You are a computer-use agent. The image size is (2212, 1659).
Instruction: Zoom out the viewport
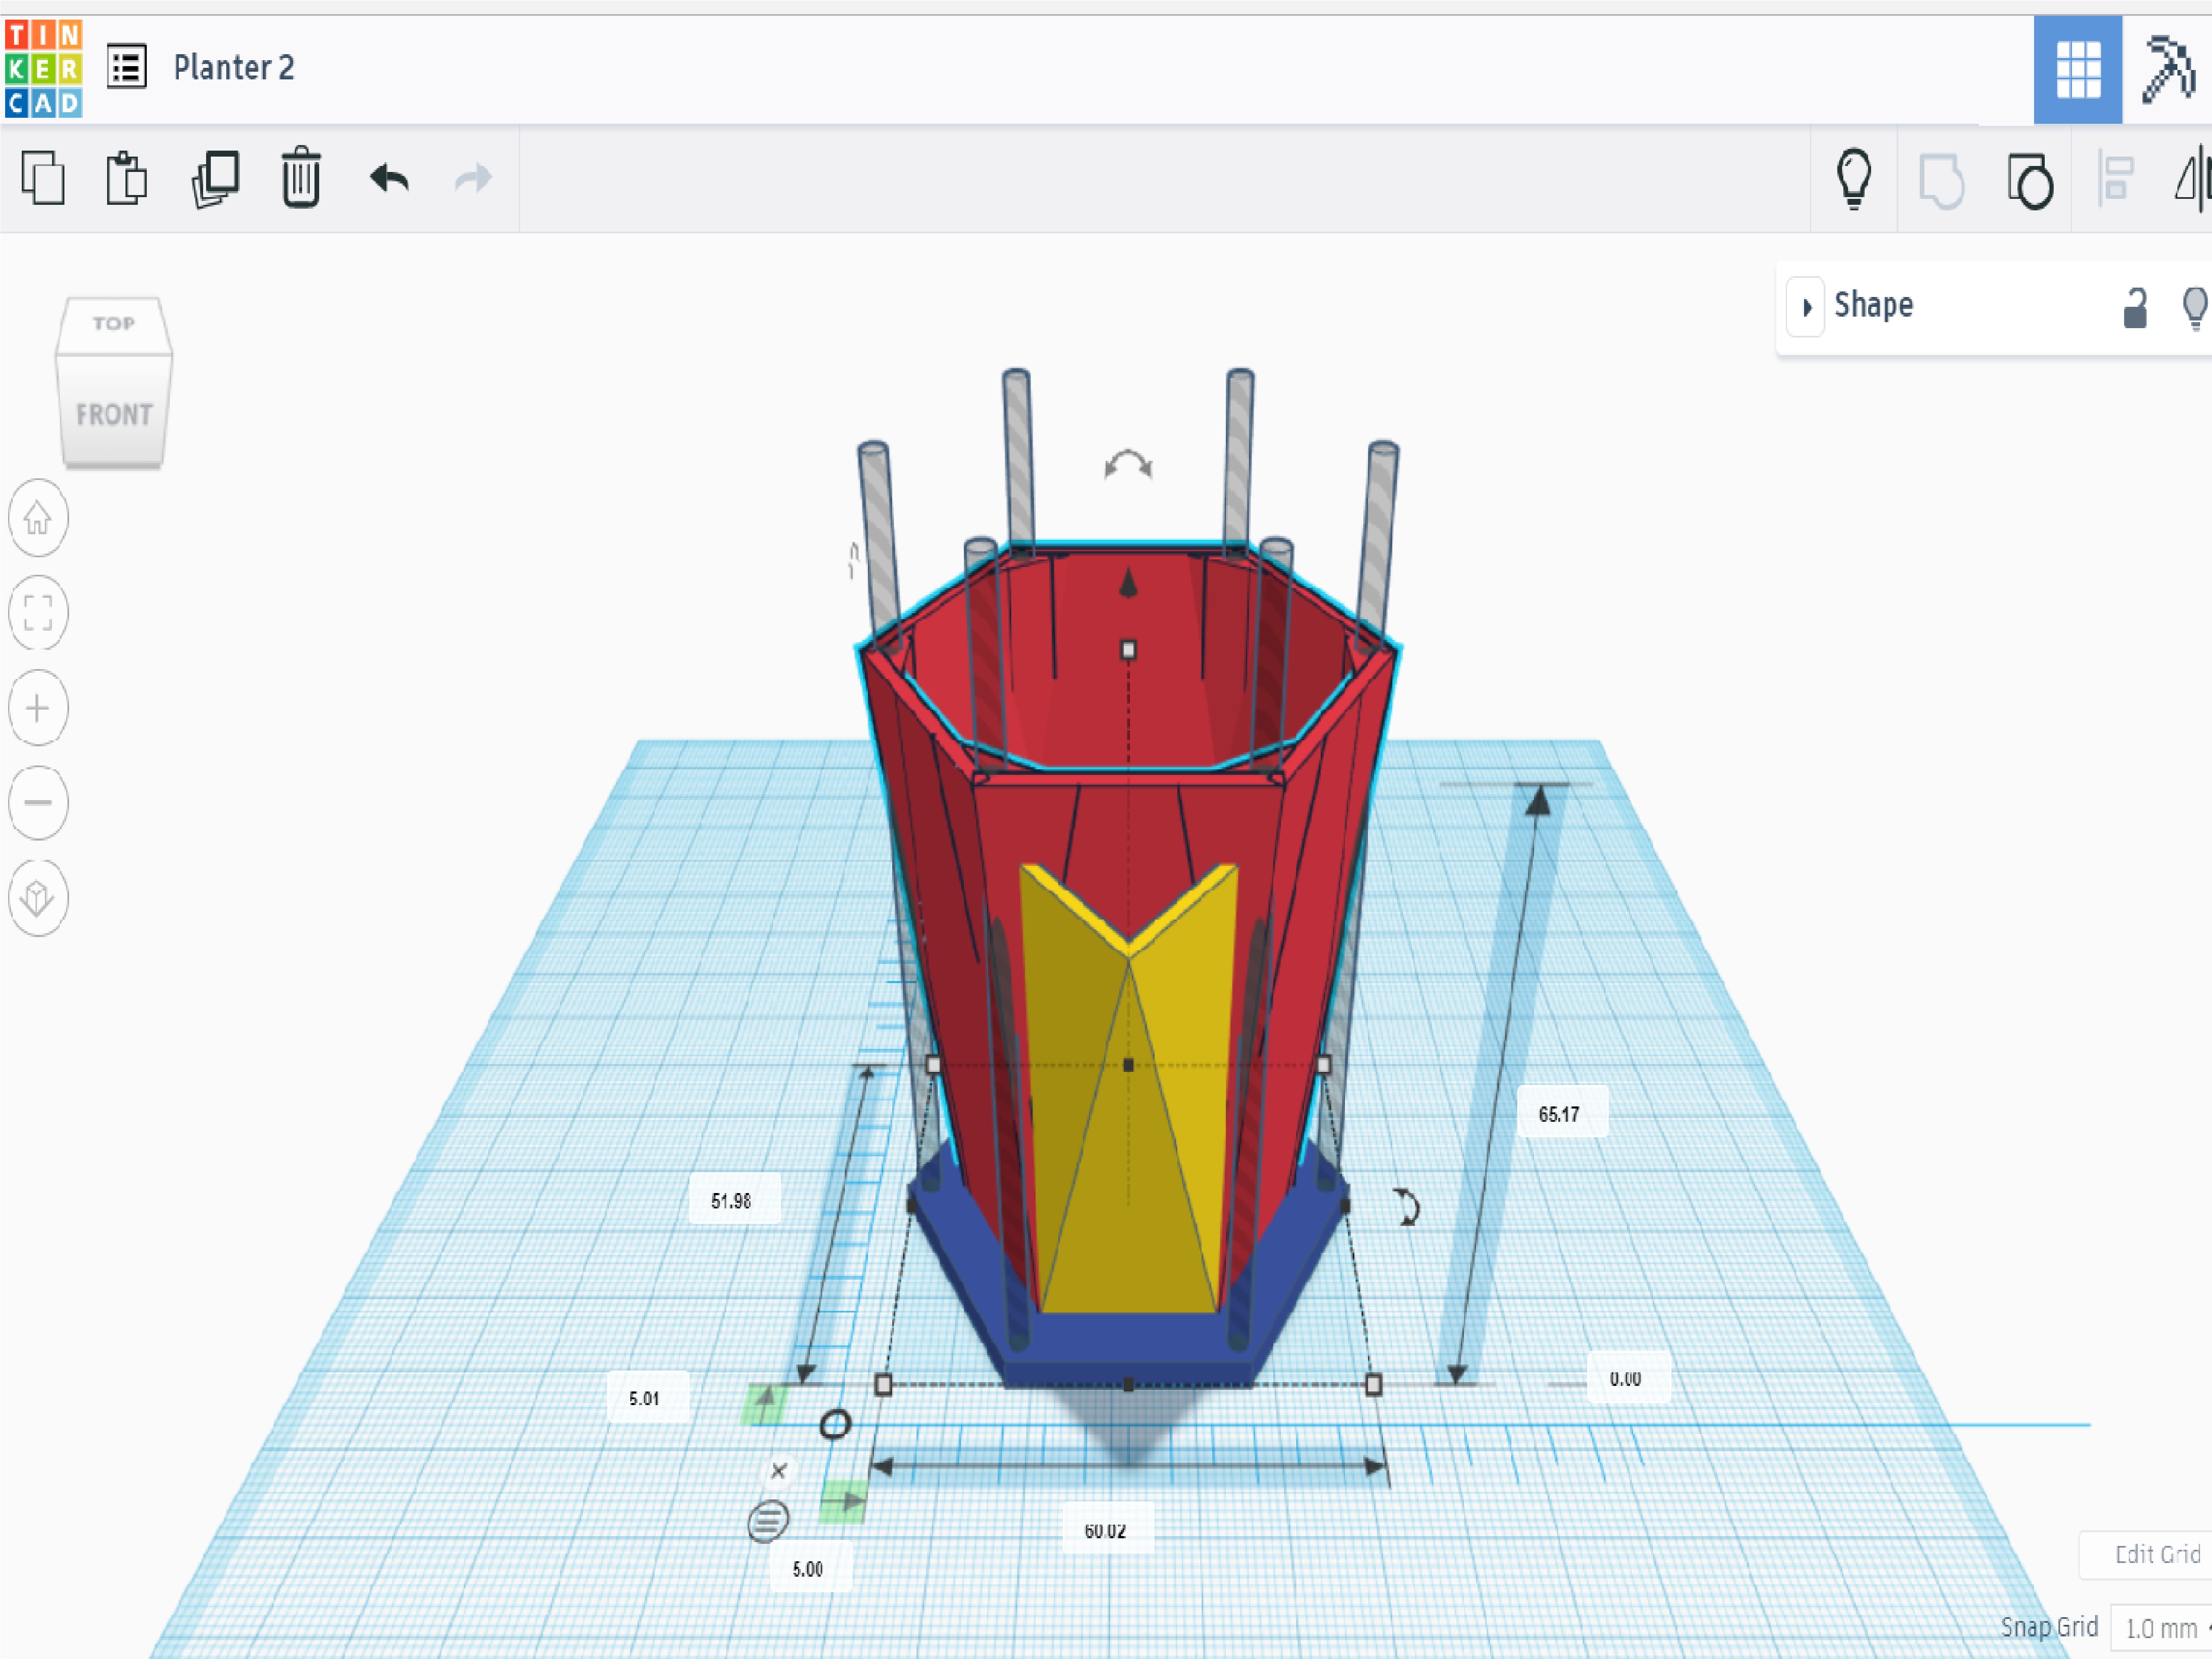38,803
